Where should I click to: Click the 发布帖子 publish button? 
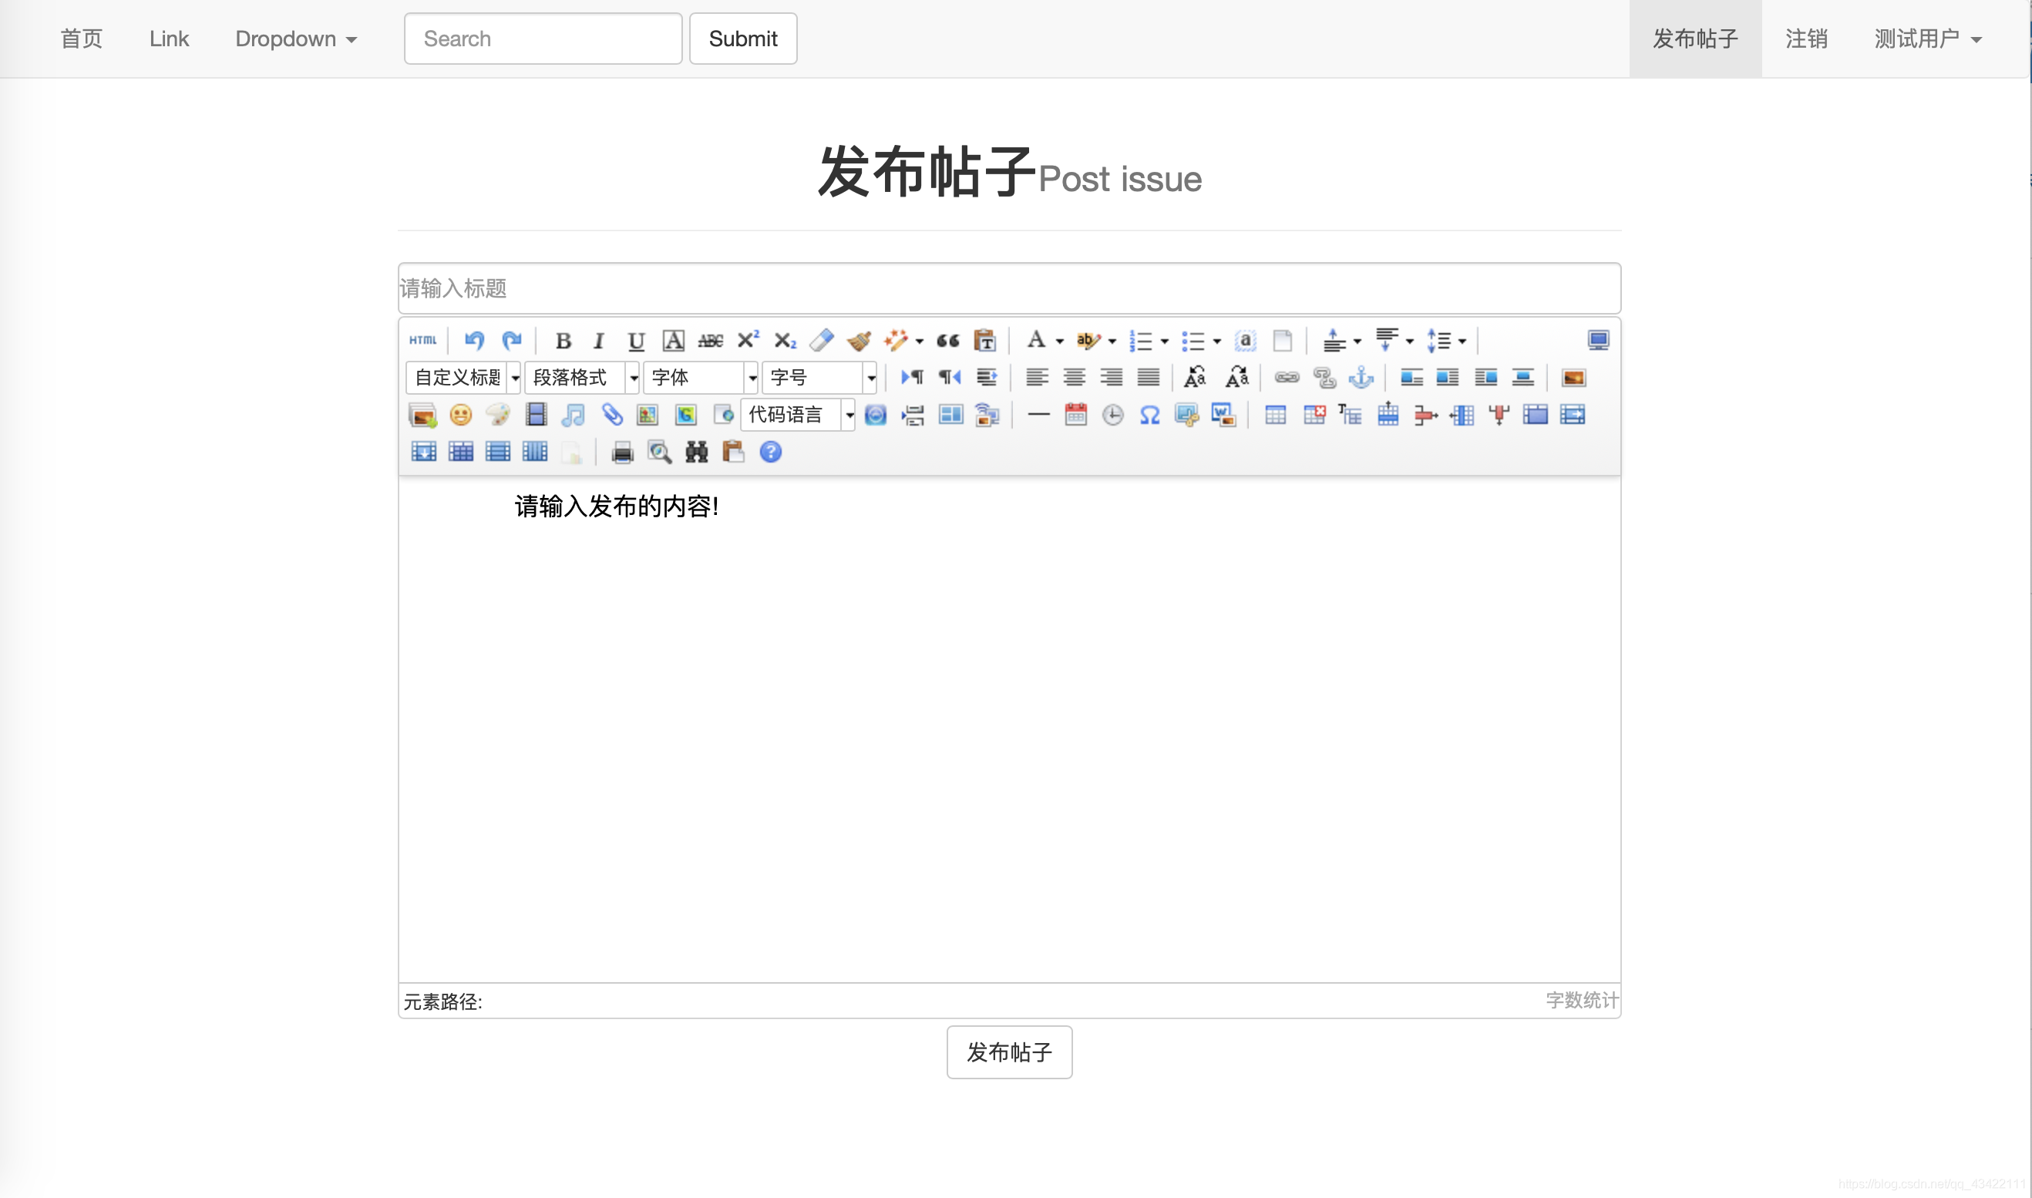click(x=1009, y=1052)
